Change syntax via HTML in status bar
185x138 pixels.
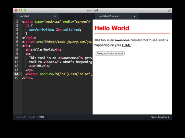pos(41,117)
